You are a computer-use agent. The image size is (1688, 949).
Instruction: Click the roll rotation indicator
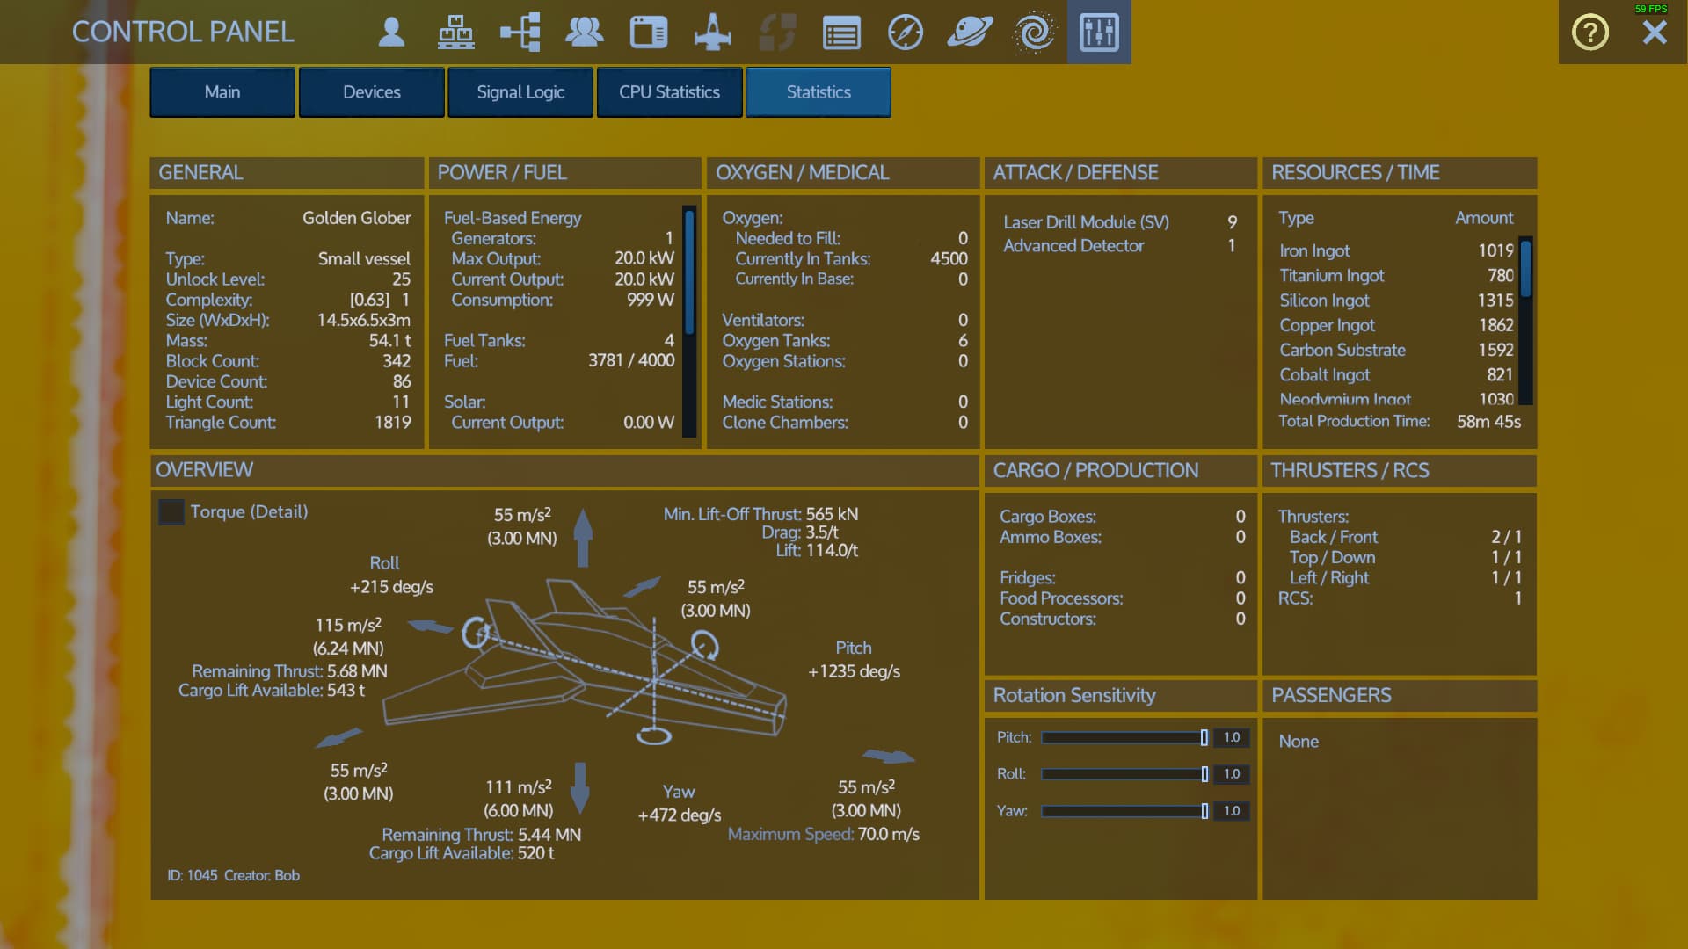(477, 633)
